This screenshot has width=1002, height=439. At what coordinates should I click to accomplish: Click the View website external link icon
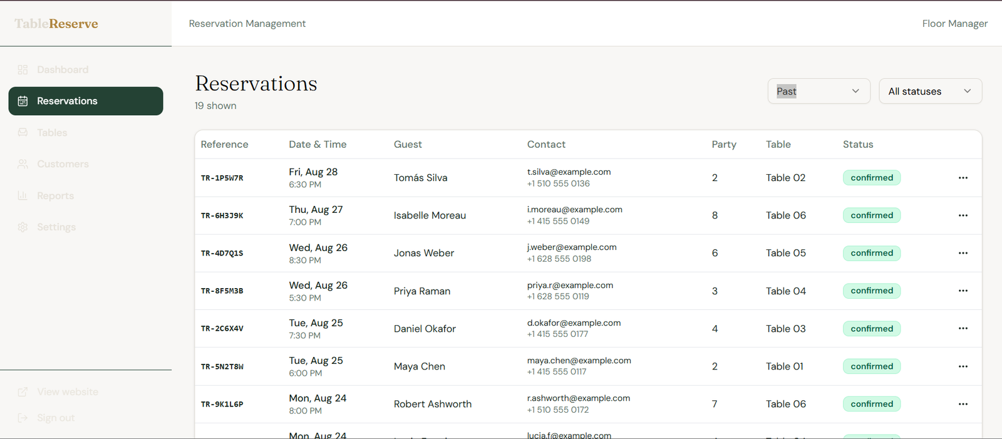(23, 392)
